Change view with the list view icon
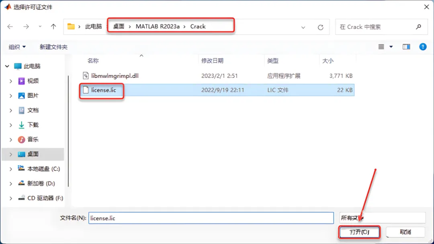The height and width of the screenshot is (244, 434). 381,47
